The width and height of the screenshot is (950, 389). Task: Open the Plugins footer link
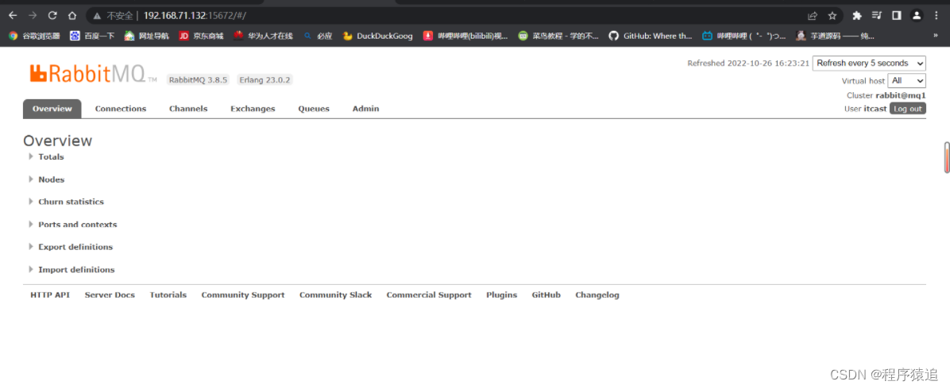502,295
